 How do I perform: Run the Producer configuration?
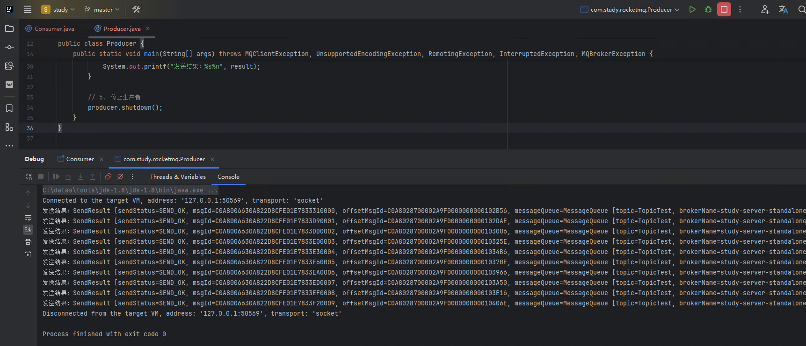tap(692, 9)
